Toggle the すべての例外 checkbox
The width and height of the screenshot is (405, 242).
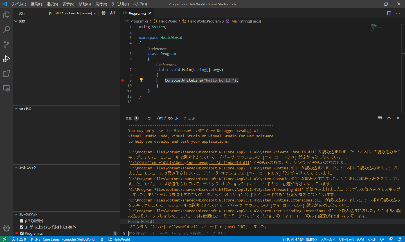[x=22, y=221]
